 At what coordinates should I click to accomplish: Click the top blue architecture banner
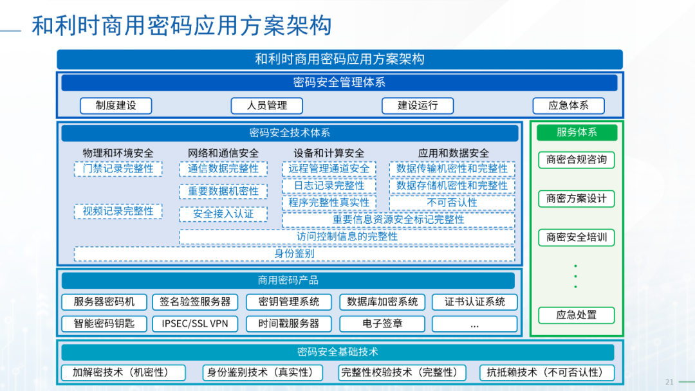coord(340,59)
